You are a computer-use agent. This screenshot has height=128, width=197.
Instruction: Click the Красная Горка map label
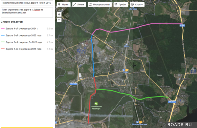(x=164, y=111)
